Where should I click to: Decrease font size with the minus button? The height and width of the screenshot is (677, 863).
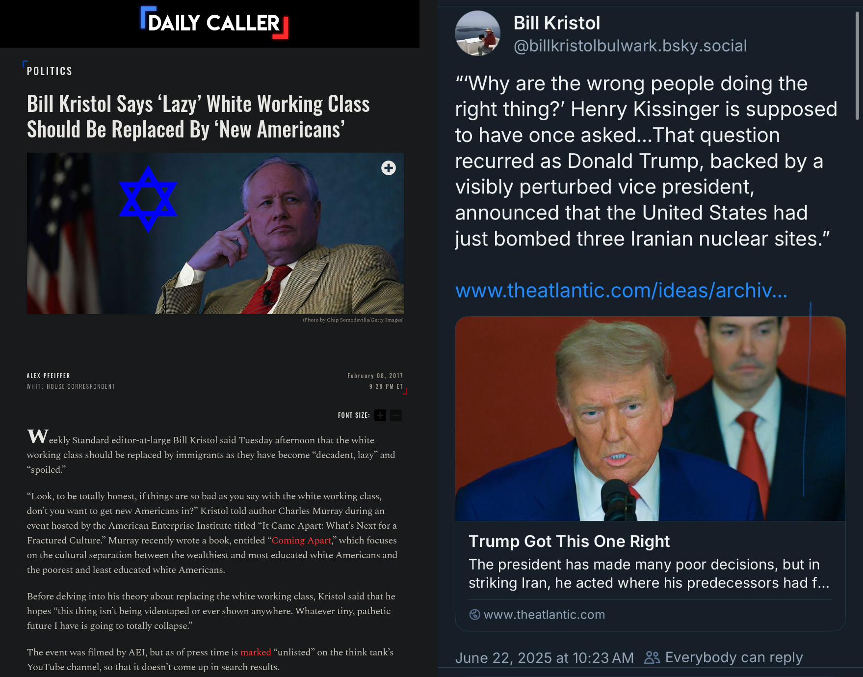pyautogui.click(x=396, y=415)
